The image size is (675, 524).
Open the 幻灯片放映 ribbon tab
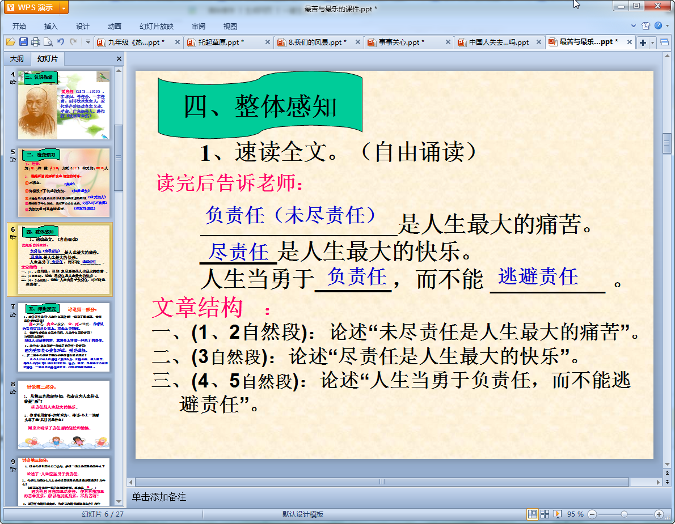(x=157, y=26)
